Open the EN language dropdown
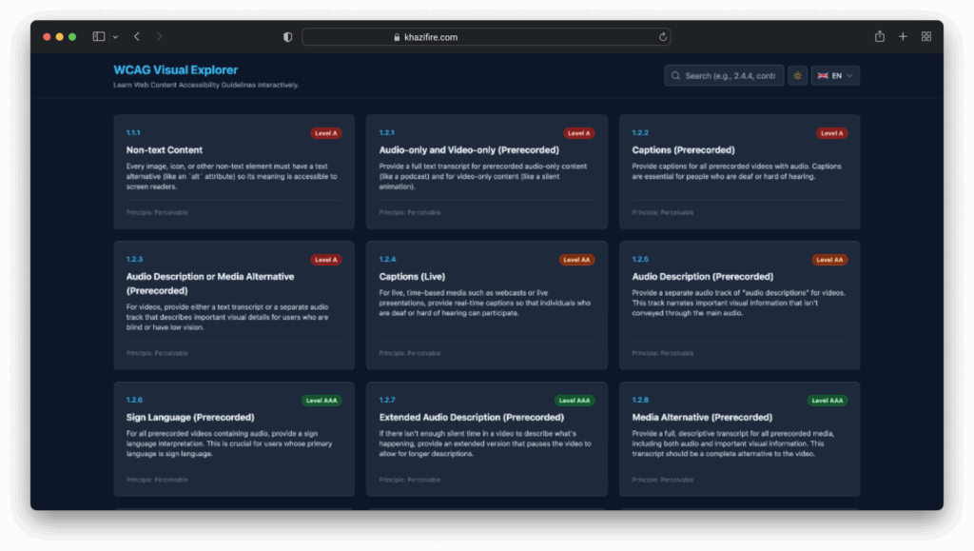Image resolution: width=974 pixels, height=551 pixels. (x=835, y=76)
